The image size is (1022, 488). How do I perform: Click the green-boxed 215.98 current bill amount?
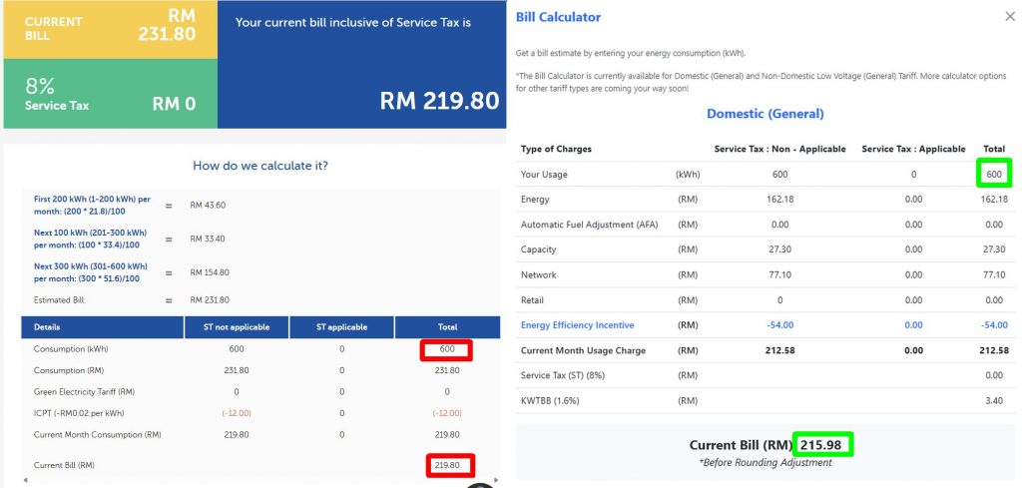point(824,444)
